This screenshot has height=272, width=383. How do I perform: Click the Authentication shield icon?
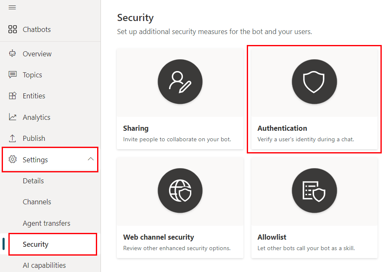pyautogui.click(x=314, y=82)
